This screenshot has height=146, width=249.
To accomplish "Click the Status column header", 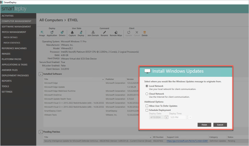I will tap(238, 137).
